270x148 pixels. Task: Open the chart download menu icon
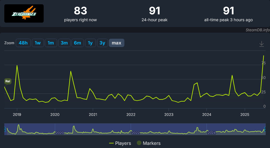click(x=261, y=44)
